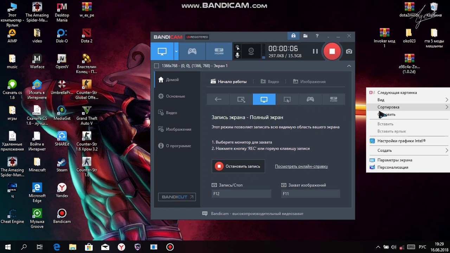Image resolution: width=450 pixels, height=253 pixels.
Task: Open Посмотреть онлайн-справку link
Action: [301, 167]
